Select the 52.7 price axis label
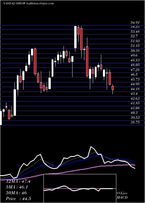 pyautogui.click(x=134, y=36)
